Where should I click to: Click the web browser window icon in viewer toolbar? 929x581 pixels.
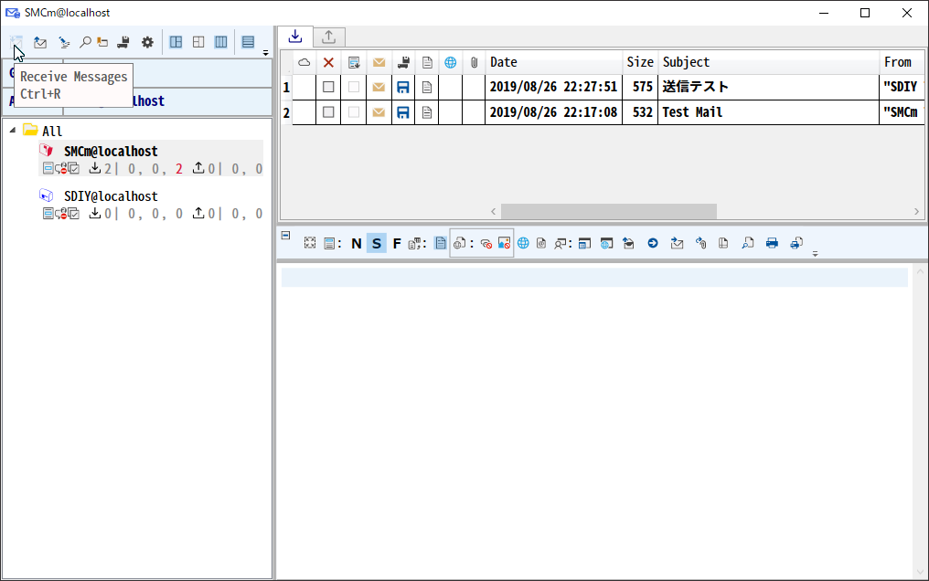point(606,243)
